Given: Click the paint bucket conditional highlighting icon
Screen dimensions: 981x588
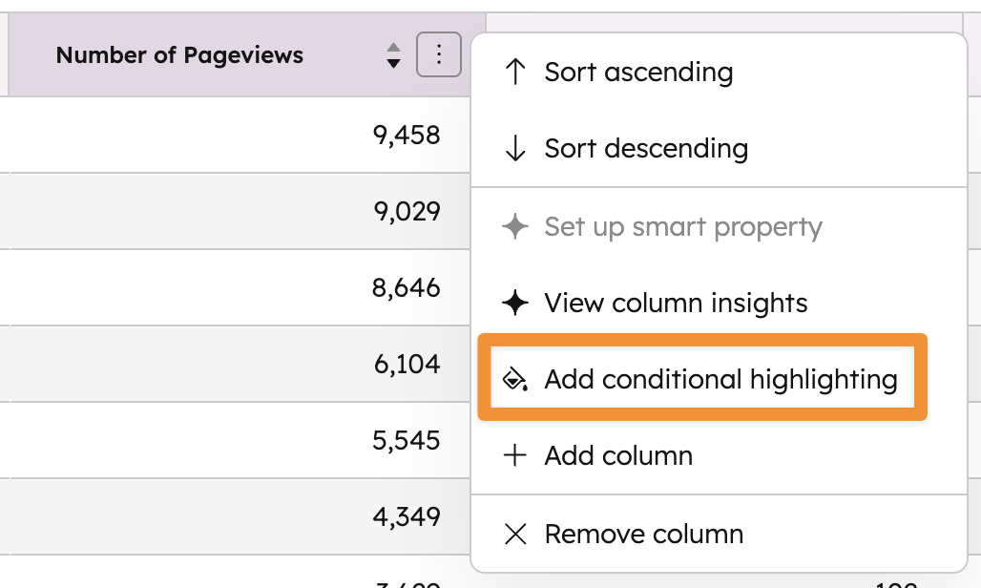Looking at the screenshot, I should point(515,380).
